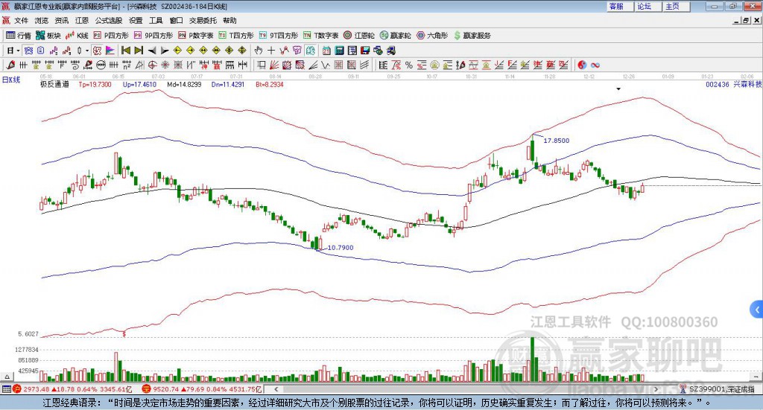Viewport: 763px width, 410px height.
Task: Click the first yellow diamond arrow icon
Action: (177, 51)
